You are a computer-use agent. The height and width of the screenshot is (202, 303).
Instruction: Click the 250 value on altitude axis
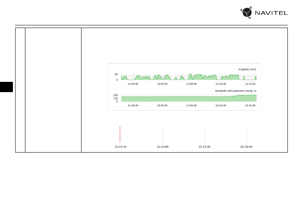pyautogui.click(x=115, y=95)
